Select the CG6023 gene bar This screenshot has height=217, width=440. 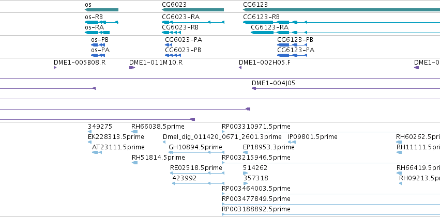tap(193, 10)
